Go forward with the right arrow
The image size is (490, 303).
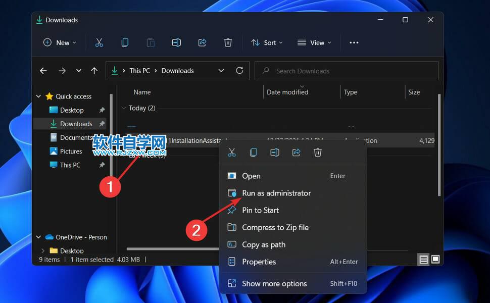[x=62, y=71]
